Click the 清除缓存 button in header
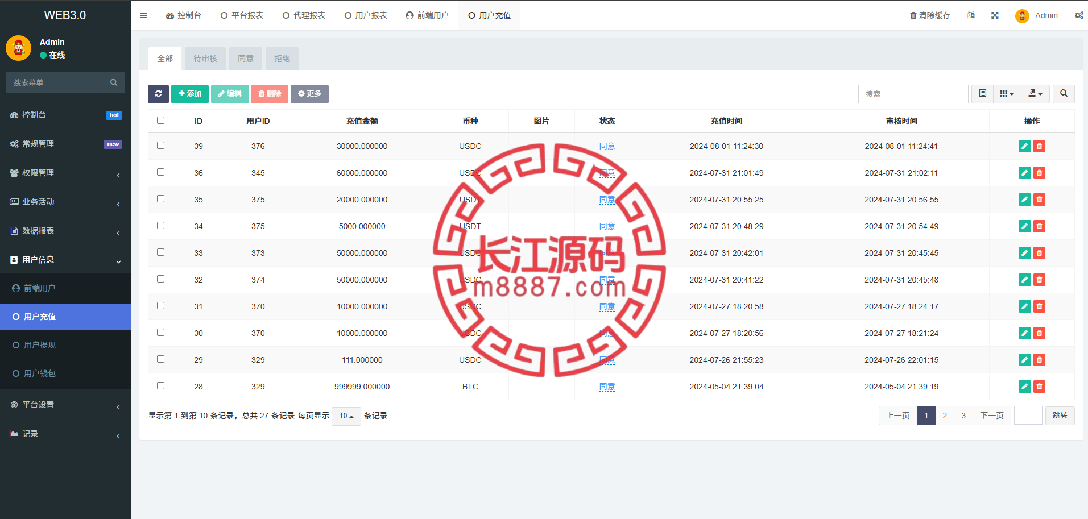The image size is (1088, 519). point(930,15)
